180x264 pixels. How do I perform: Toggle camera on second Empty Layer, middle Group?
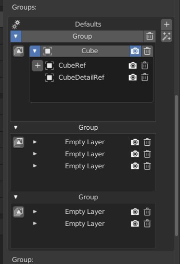135,154
